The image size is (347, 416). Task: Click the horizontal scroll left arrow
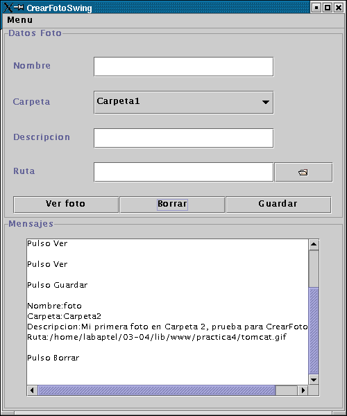pos(33,390)
